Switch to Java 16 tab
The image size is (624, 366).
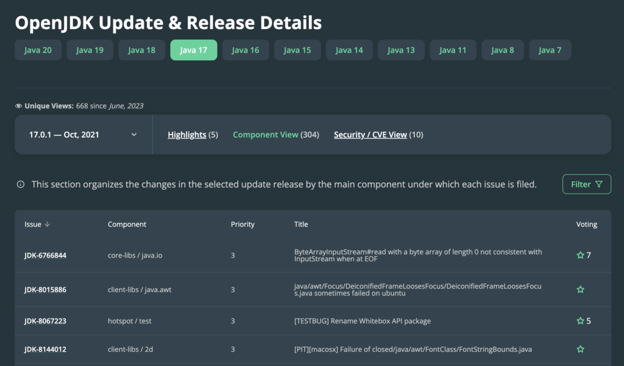(246, 50)
